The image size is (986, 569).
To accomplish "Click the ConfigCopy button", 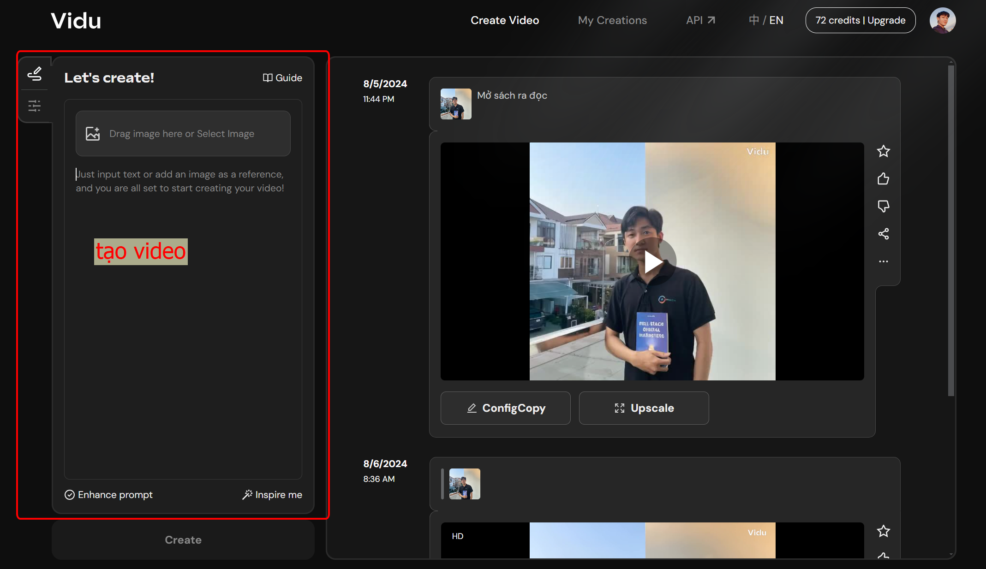I will point(505,408).
